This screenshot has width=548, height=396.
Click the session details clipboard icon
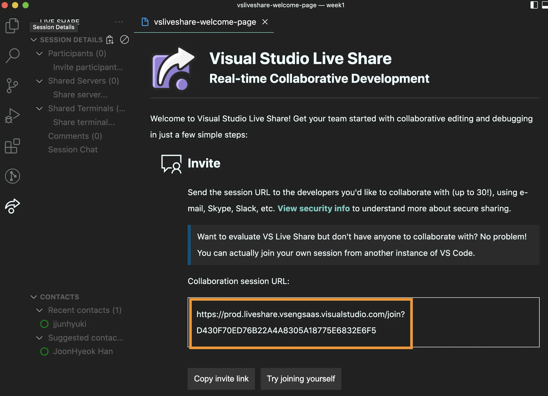point(110,40)
